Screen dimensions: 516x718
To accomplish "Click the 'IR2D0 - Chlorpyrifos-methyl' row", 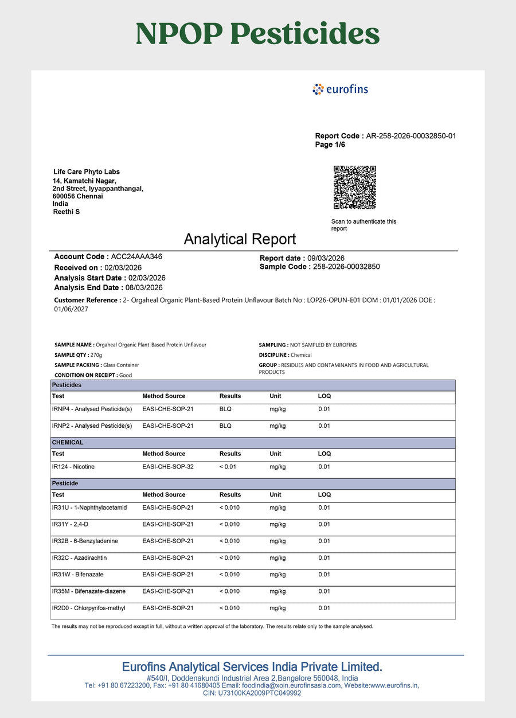I will 253,611.
